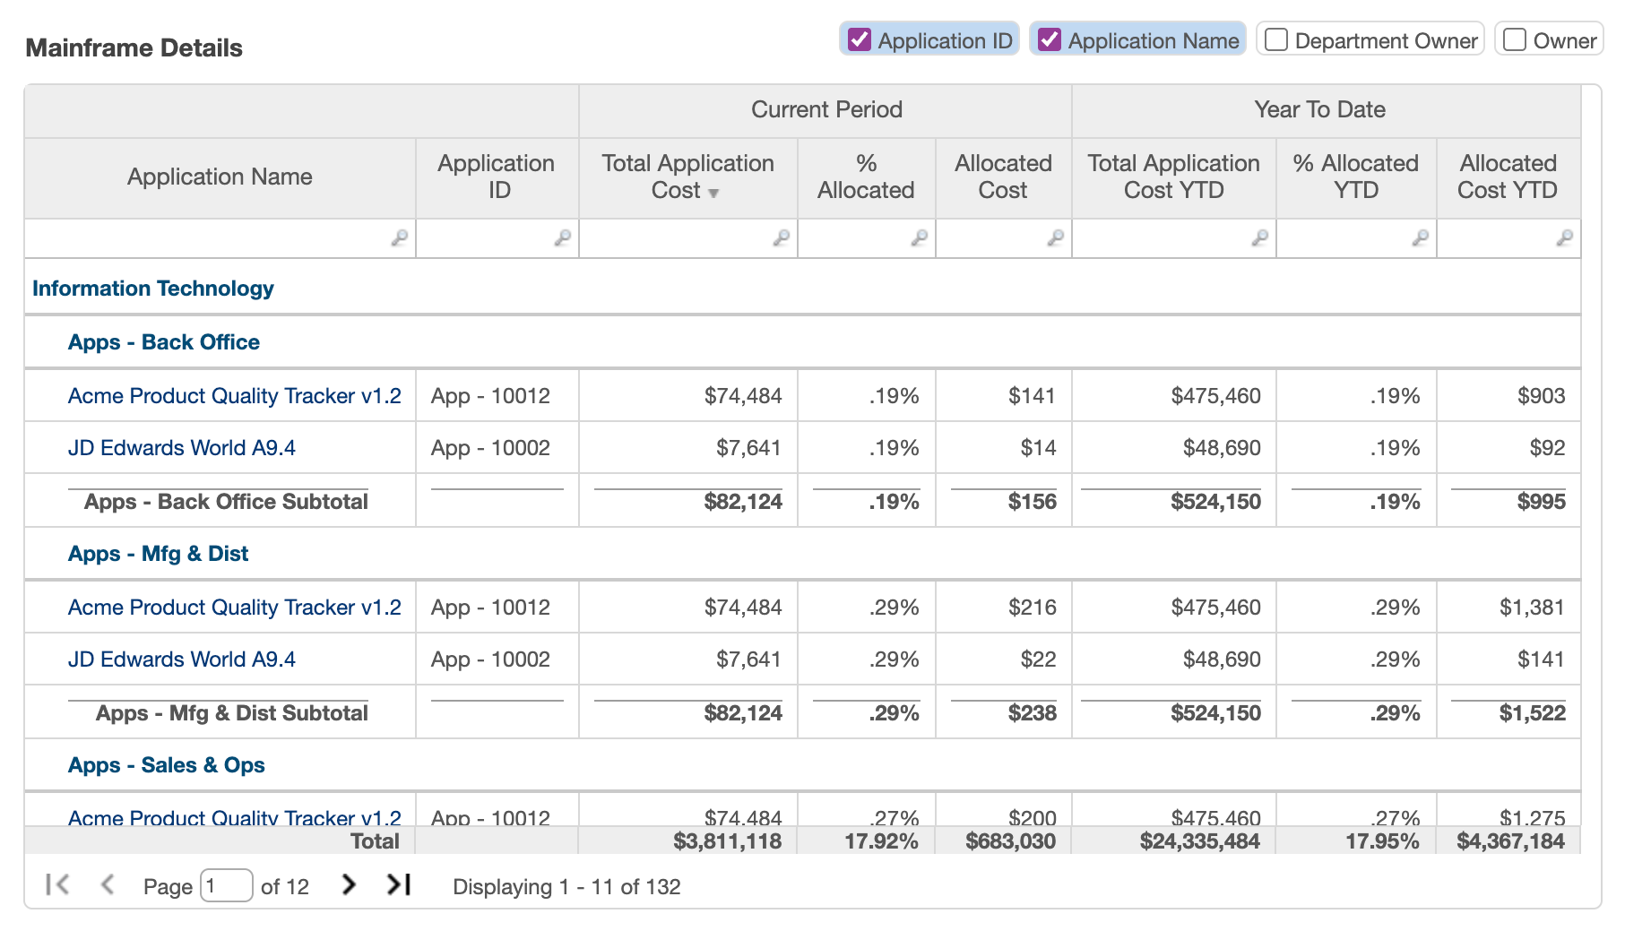Click the magnifier icon under Application ID column

pyautogui.click(x=562, y=237)
